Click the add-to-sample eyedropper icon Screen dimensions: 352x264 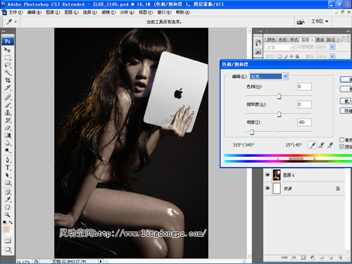point(321,145)
